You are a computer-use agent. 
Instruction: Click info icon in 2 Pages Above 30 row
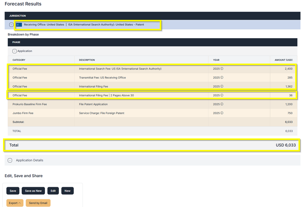pyautogui.click(x=222, y=95)
